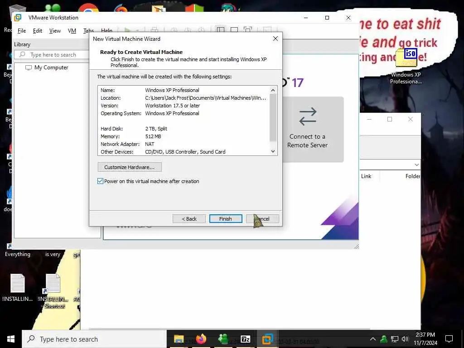Open 7-Zip from the taskbar

coord(245,339)
